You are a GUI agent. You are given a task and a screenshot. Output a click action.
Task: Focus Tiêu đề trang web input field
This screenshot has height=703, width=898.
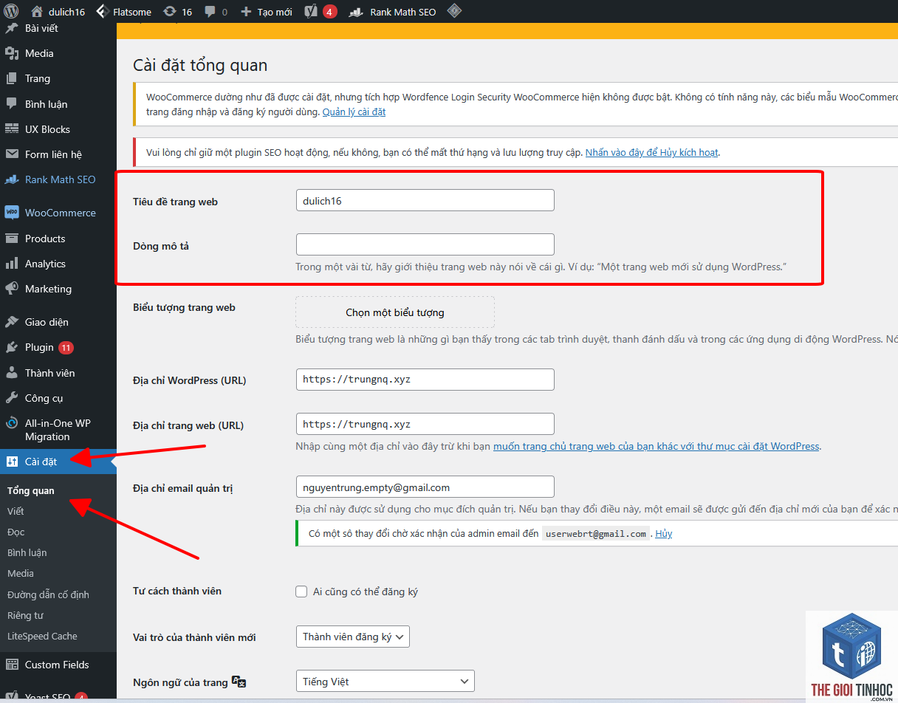[x=425, y=201]
